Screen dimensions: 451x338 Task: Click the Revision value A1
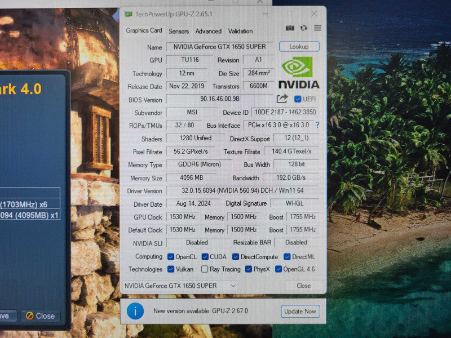point(258,60)
